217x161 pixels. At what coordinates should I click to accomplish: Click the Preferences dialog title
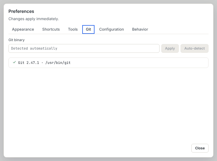coord(21,11)
